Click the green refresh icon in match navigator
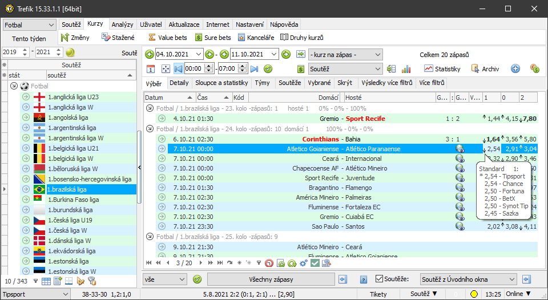 click(x=292, y=263)
